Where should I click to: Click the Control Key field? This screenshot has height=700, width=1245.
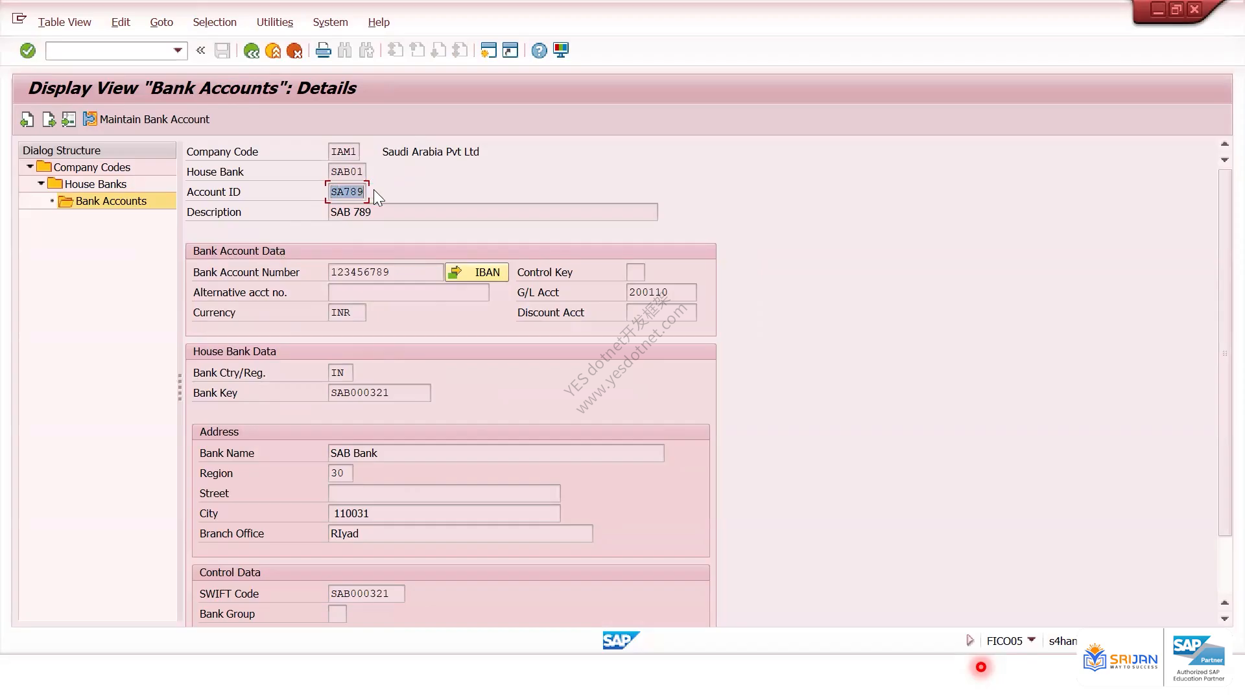coord(635,272)
